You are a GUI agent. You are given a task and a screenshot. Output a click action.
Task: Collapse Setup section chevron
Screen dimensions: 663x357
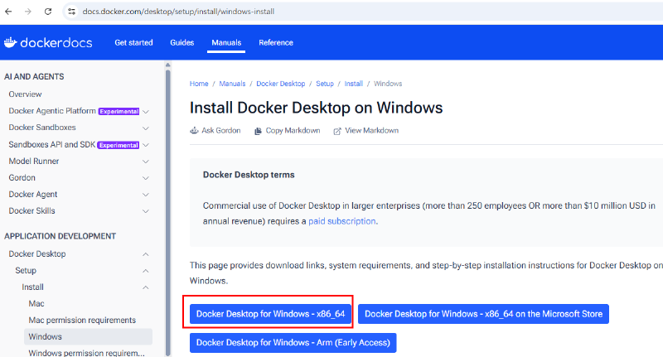pos(146,271)
